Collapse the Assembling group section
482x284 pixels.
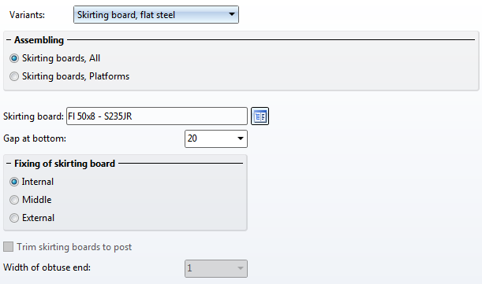click(x=9, y=40)
